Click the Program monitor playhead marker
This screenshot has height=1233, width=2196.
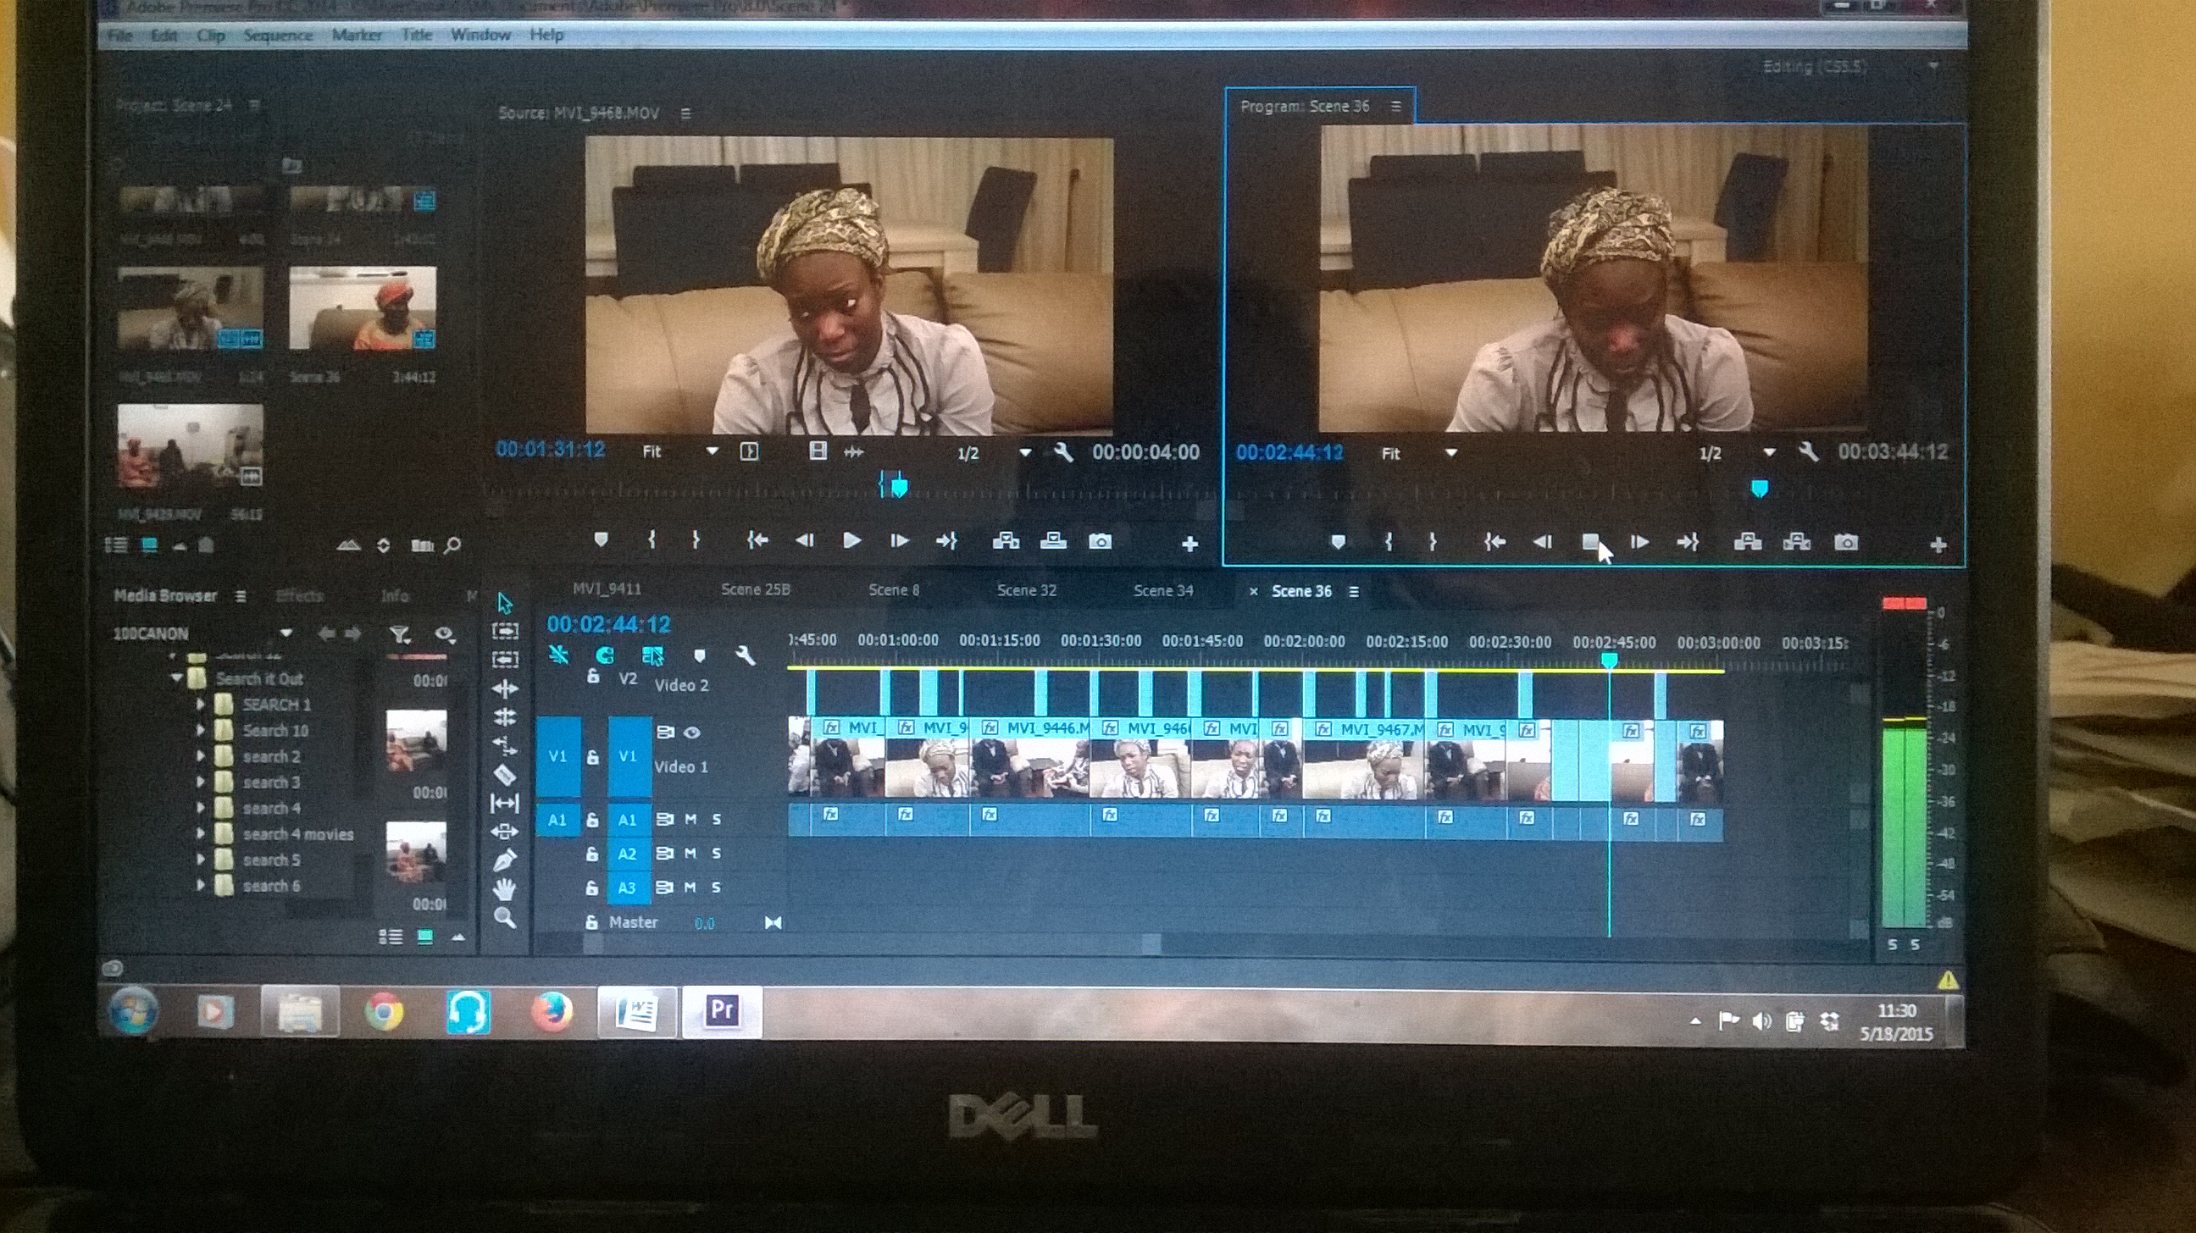1759,489
